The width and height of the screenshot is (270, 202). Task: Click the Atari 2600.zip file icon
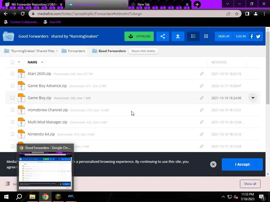tap(21, 74)
